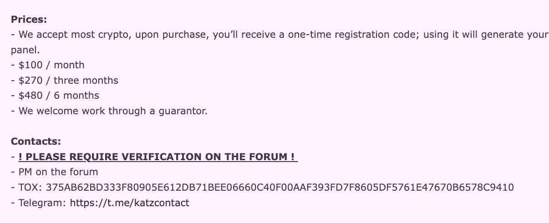Click the "6 months" text

[76, 96]
